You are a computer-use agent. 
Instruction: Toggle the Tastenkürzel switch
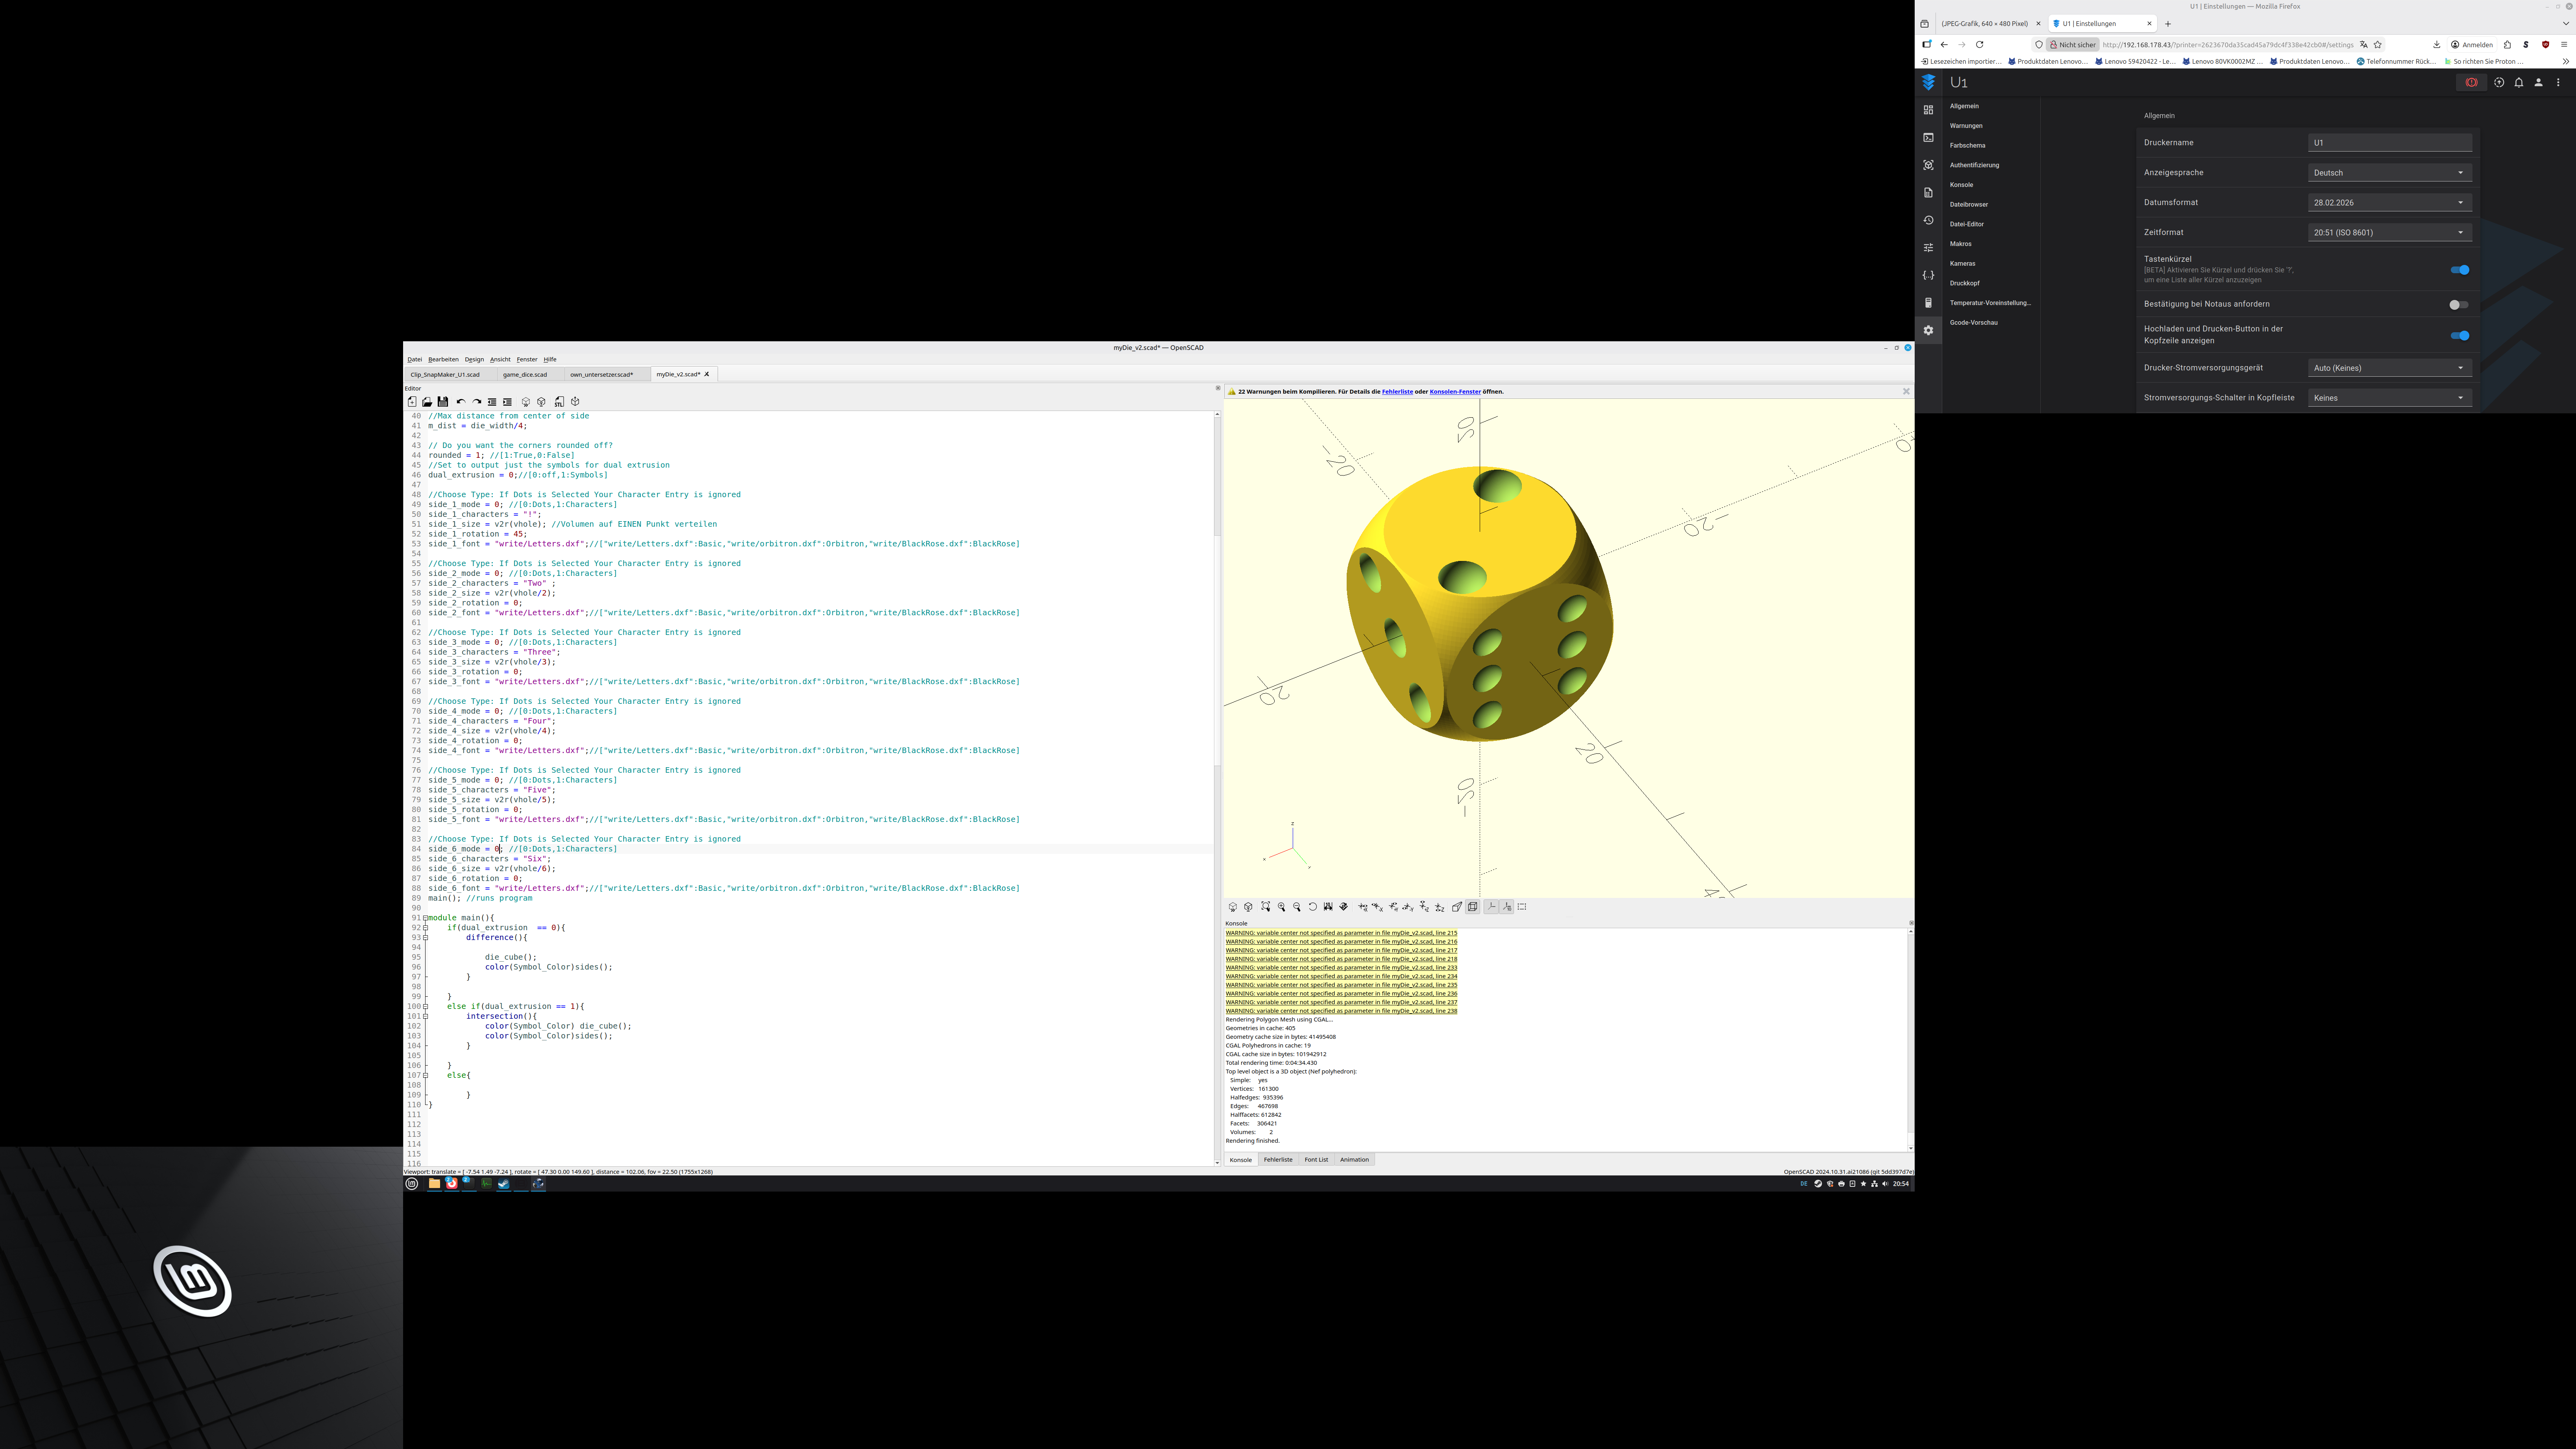click(x=2459, y=270)
